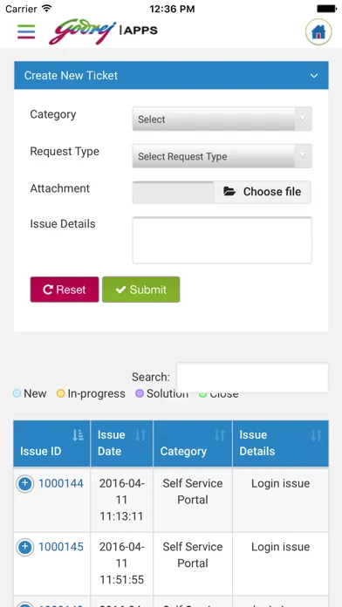Image resolution: width=342 pixels, height=607 pixels.
Task: Click the Reset button
Action: (65, 290)
